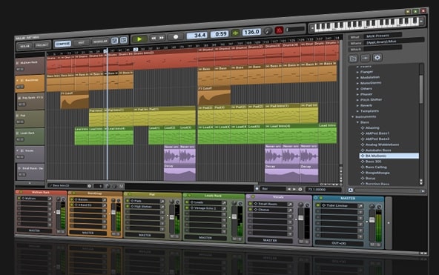Click the folder icon in the browser panel
Viewport: 439px width, 275px height.
pyautogui.click(x=353, y=59)
